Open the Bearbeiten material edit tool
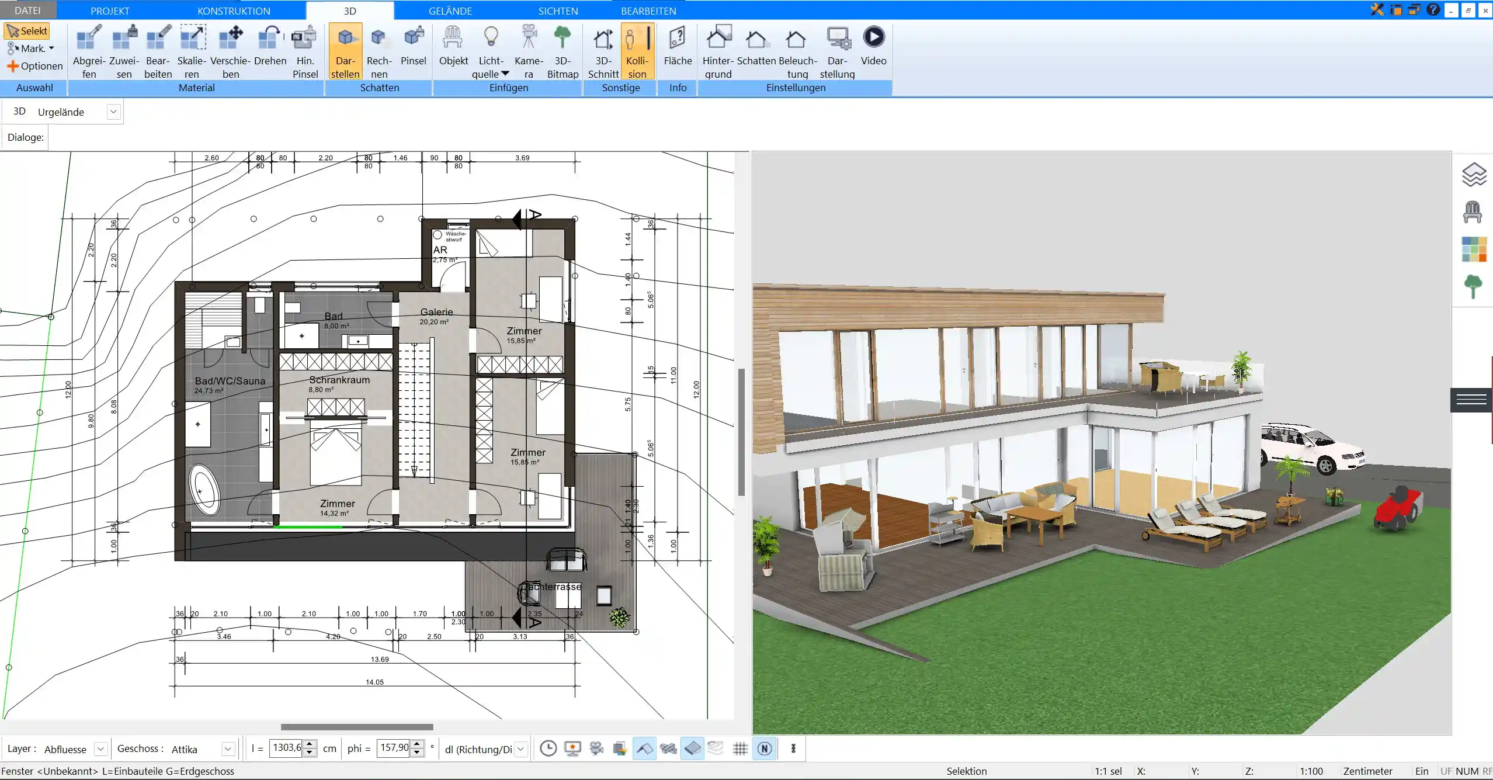 pos(158,51)
